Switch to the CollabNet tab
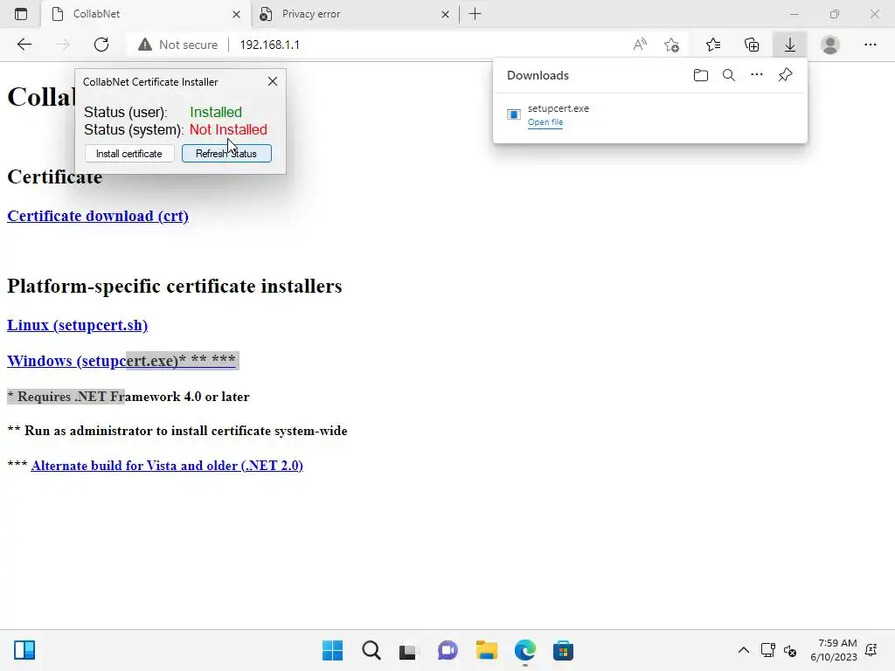Viewport: 895px width, 671px height. coord(146,14)
